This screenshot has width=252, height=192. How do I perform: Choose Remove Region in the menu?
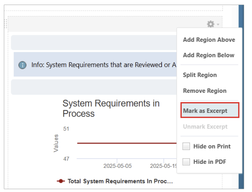click(x=205, y=91)
